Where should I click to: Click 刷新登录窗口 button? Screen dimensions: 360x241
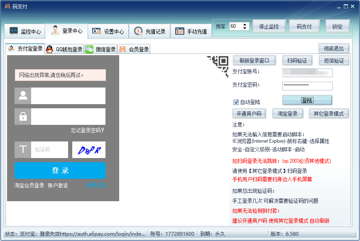click(255, 61)
